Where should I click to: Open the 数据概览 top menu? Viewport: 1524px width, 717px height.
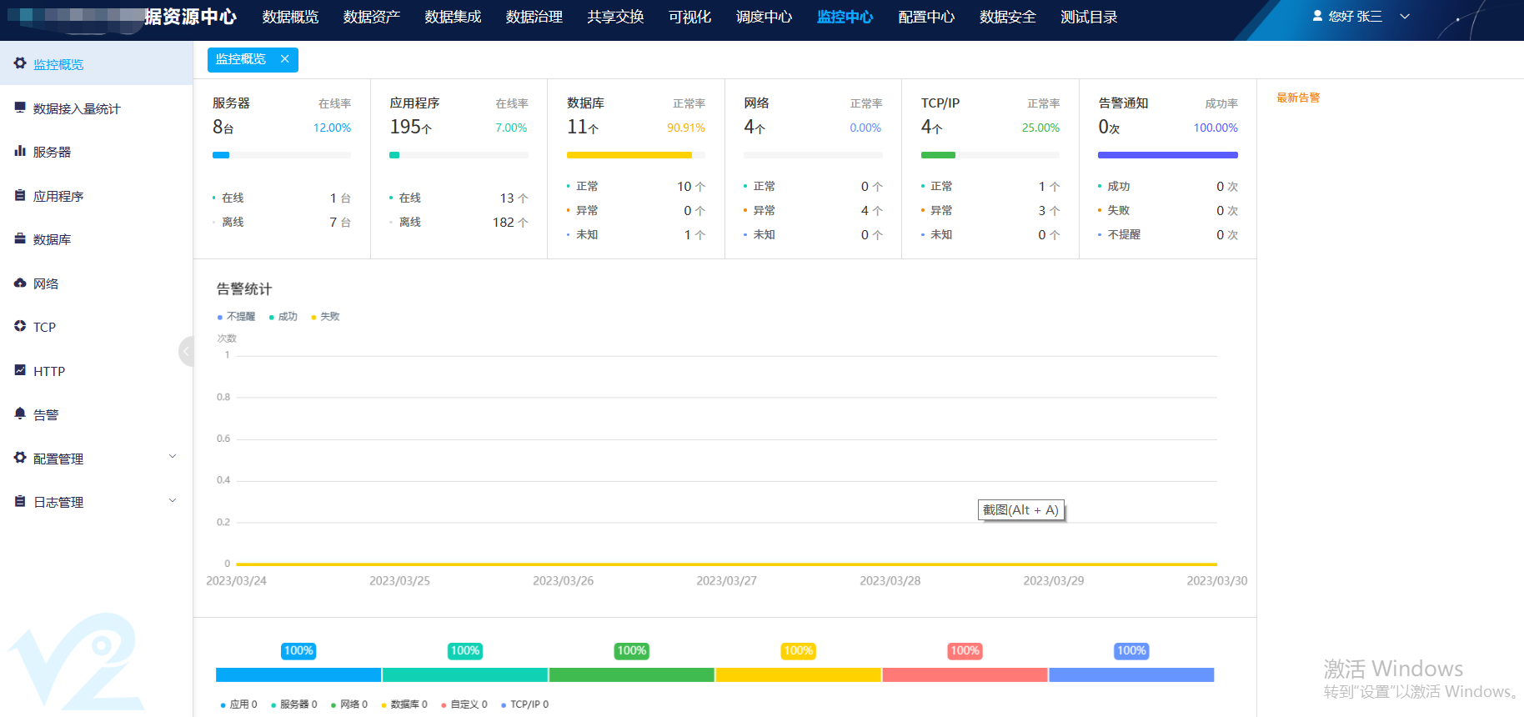pos(290,17)
